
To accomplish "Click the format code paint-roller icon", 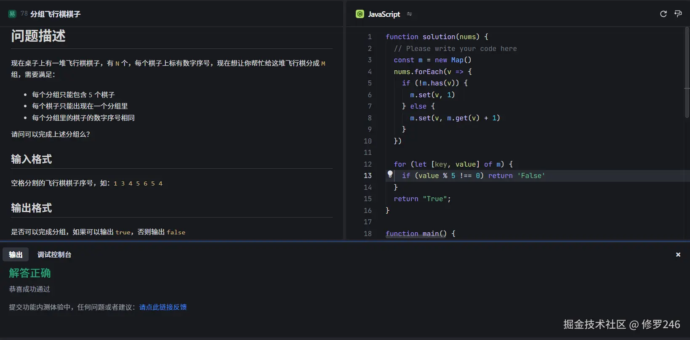I will coord(678,14).
